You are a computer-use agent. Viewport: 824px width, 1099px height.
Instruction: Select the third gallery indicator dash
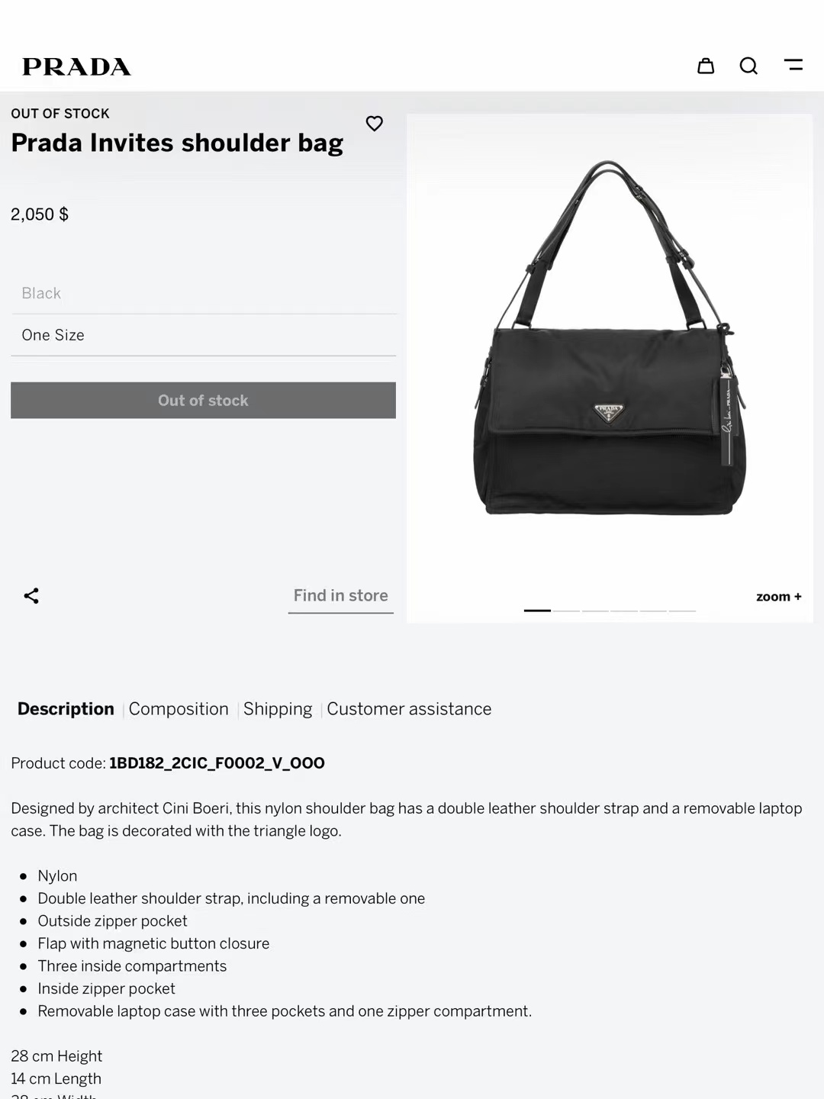pos(595,611)
